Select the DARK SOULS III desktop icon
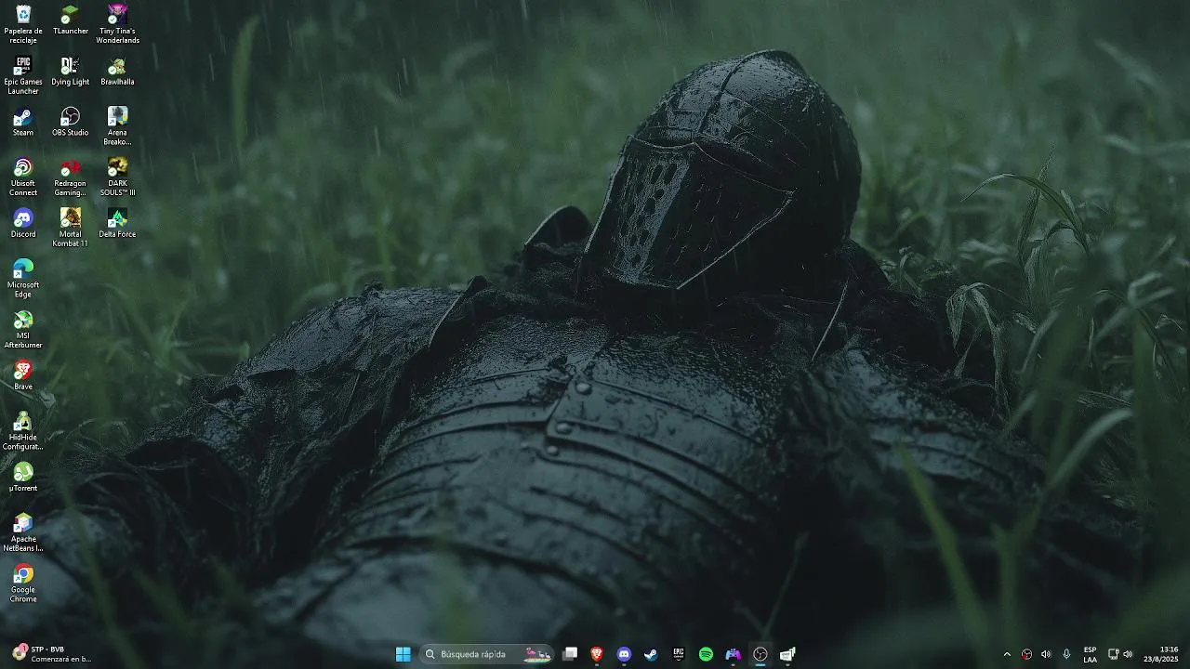Image resolution: width=1190 pixels, height=669 pixels. (x=117, y=177)
